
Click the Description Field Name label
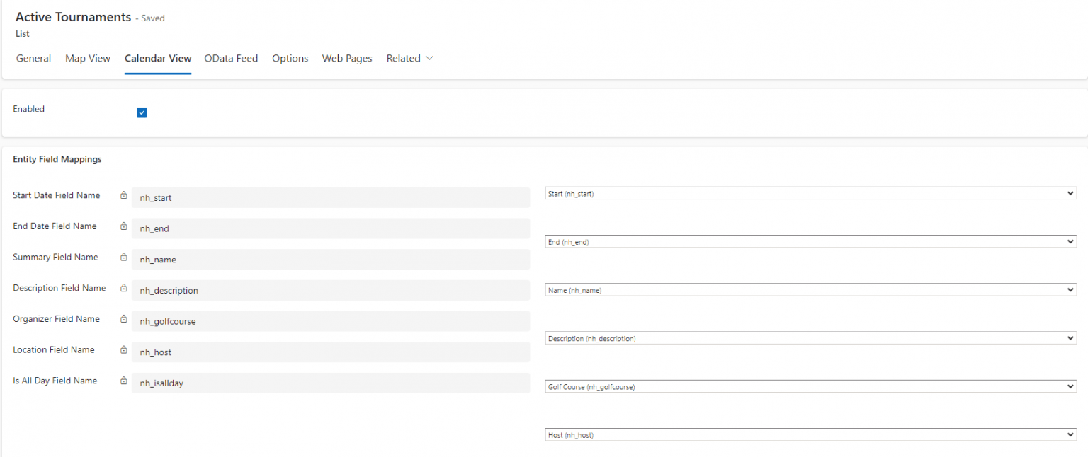click(59, 288)
